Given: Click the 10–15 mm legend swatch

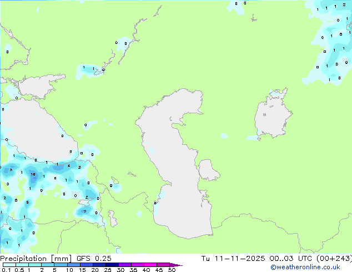Looking at the screenshot, I should coord(73,265).
